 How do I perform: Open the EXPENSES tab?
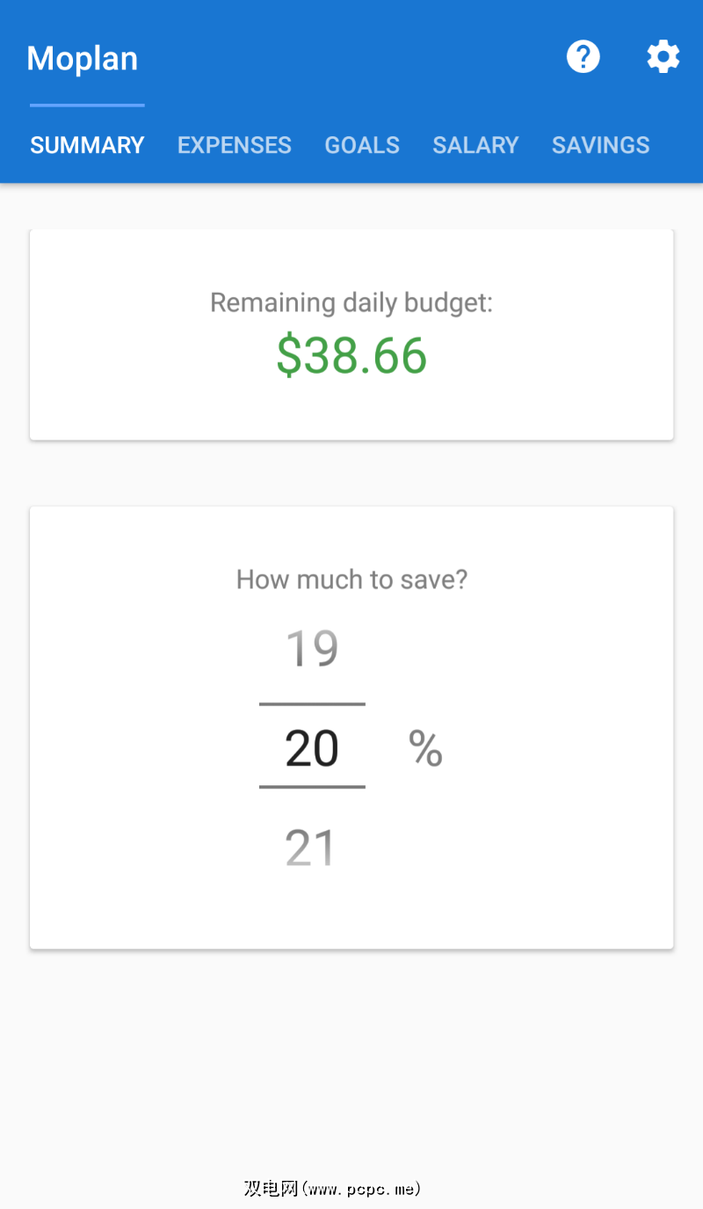pos(235,145)
